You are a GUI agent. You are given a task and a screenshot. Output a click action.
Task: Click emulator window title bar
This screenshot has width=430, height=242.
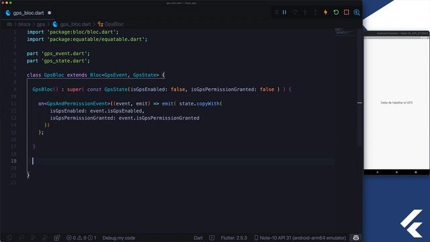(396, 33)
